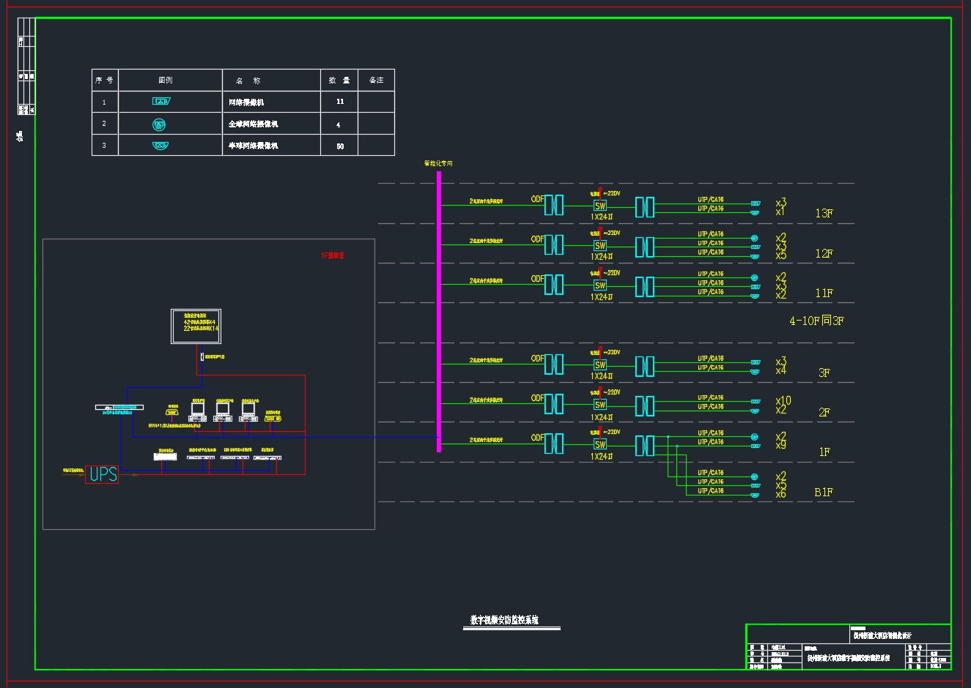Click the half-dome camera symbol in legend row 3
The width and height of the screenshot is (971, 688).
point(160,146)
